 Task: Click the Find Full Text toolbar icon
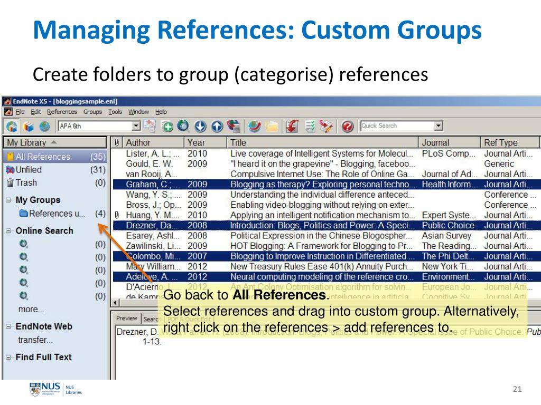(x=233, y=127)
